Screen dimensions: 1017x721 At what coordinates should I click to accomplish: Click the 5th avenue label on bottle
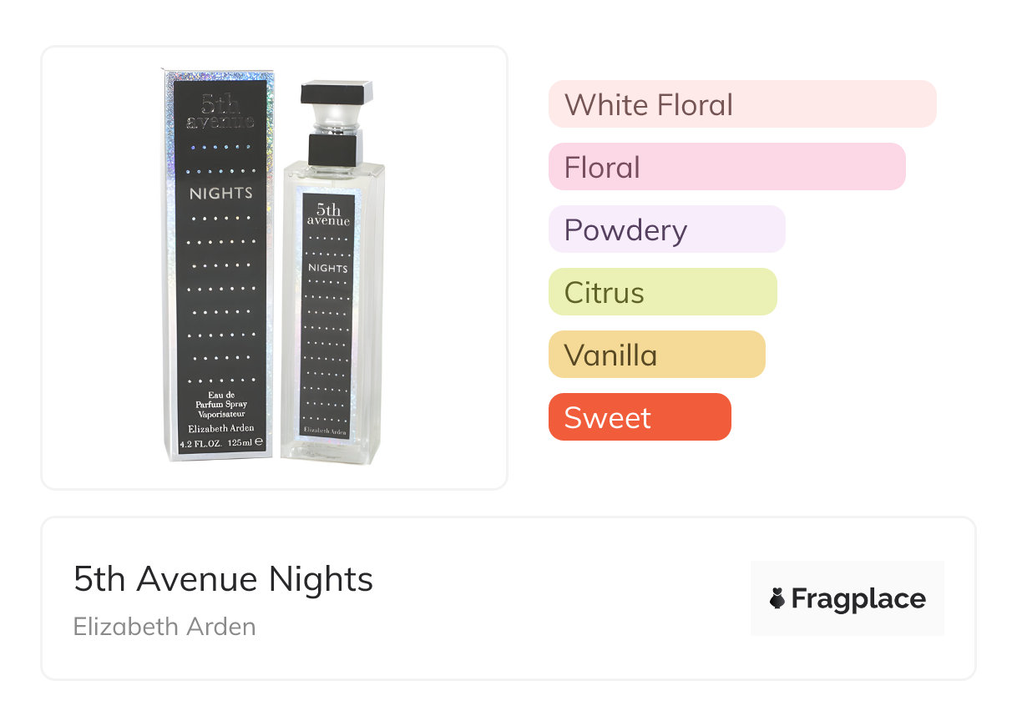click(328, 215)
